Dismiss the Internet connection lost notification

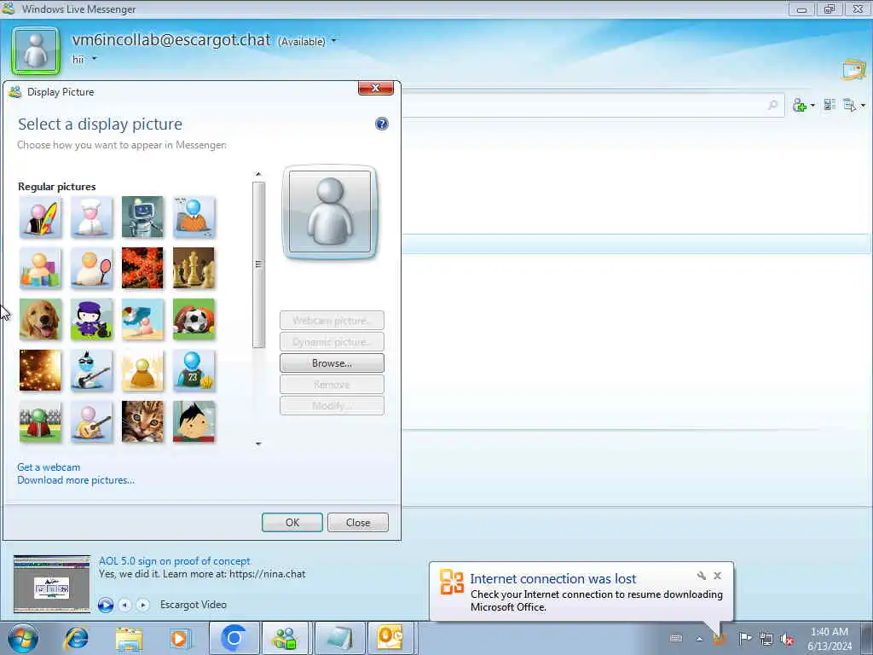[x=718, y=576]
